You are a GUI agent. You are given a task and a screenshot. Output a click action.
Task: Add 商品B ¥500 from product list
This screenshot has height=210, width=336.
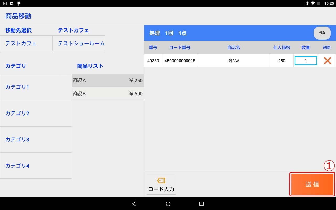pyautogui.click(x=108, y=93)
